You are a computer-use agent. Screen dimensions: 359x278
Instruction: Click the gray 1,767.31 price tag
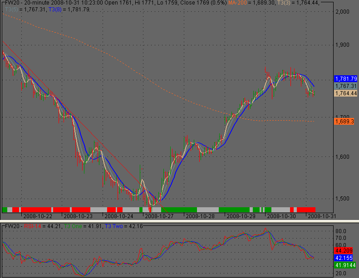tap(345, 86)
